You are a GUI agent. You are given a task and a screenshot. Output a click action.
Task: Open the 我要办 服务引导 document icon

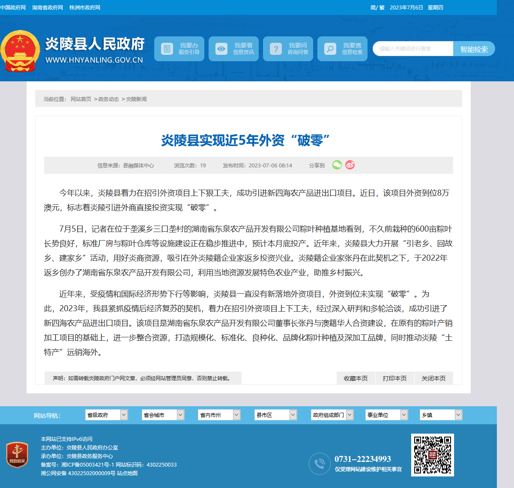[167, 49]
